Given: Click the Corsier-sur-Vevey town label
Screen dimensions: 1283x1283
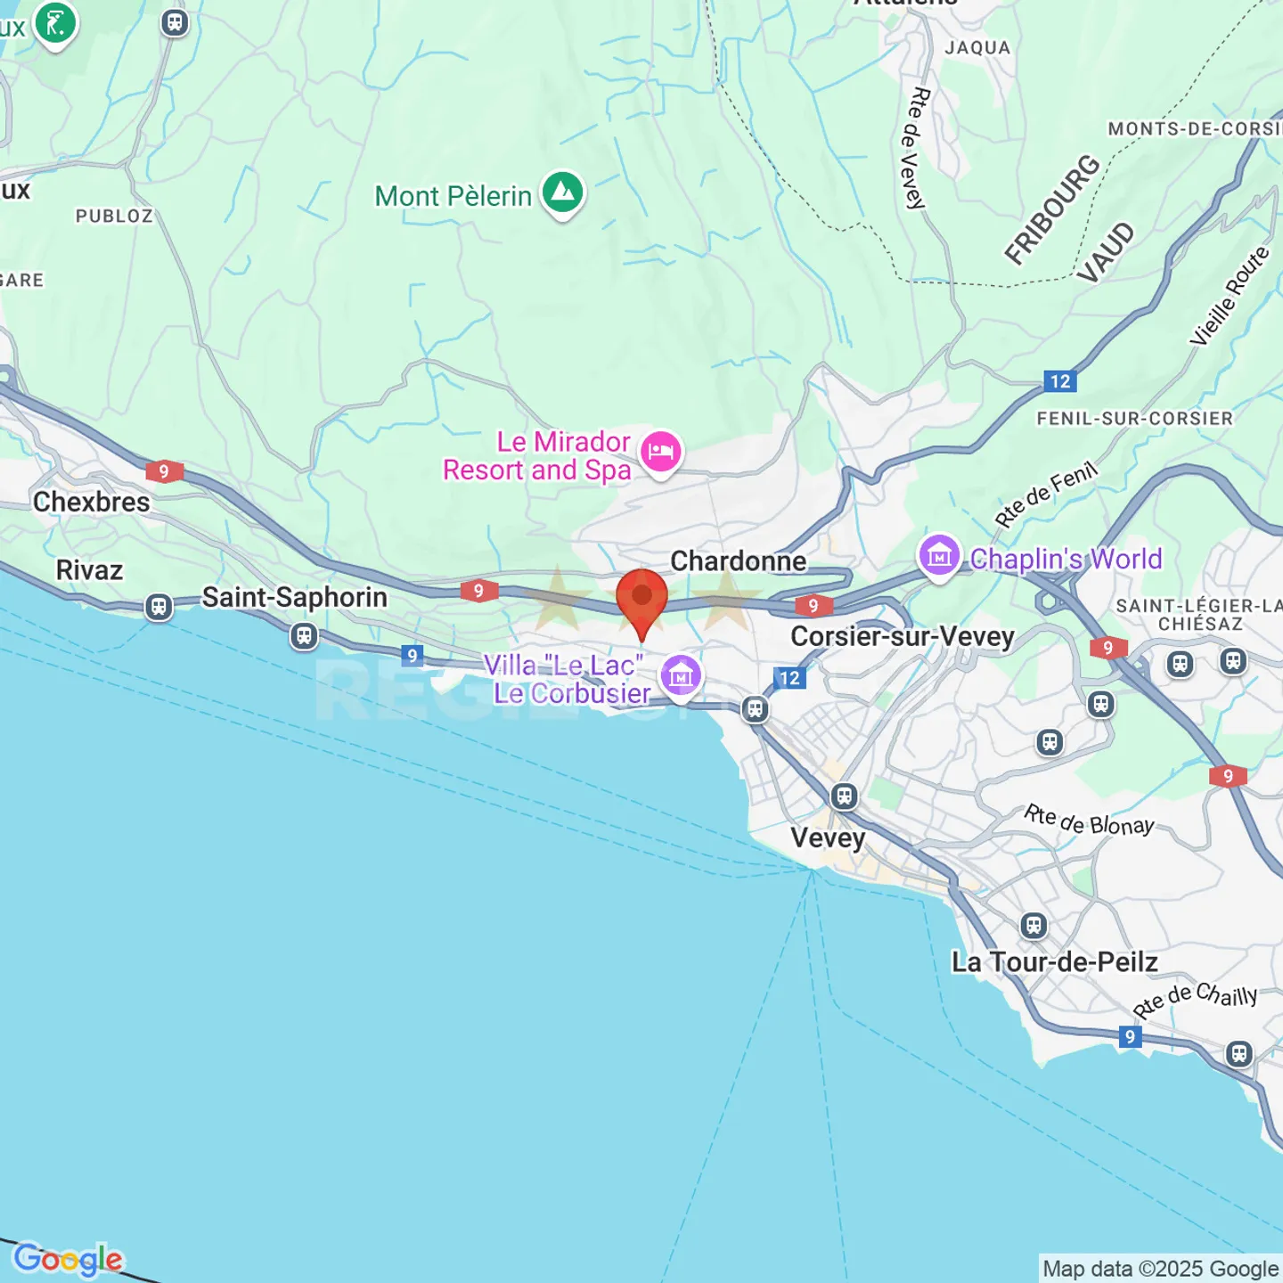Looking at the screenshot, I should tap(903, 636).
